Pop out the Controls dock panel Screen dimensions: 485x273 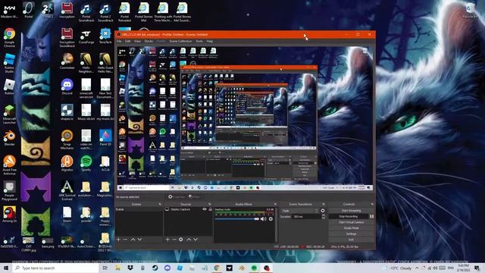pos(372,204)
